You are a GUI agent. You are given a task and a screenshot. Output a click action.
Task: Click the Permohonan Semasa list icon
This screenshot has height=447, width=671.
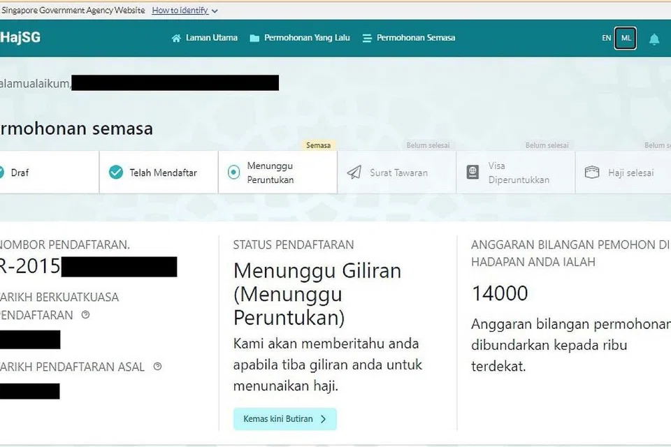(367, 38)
